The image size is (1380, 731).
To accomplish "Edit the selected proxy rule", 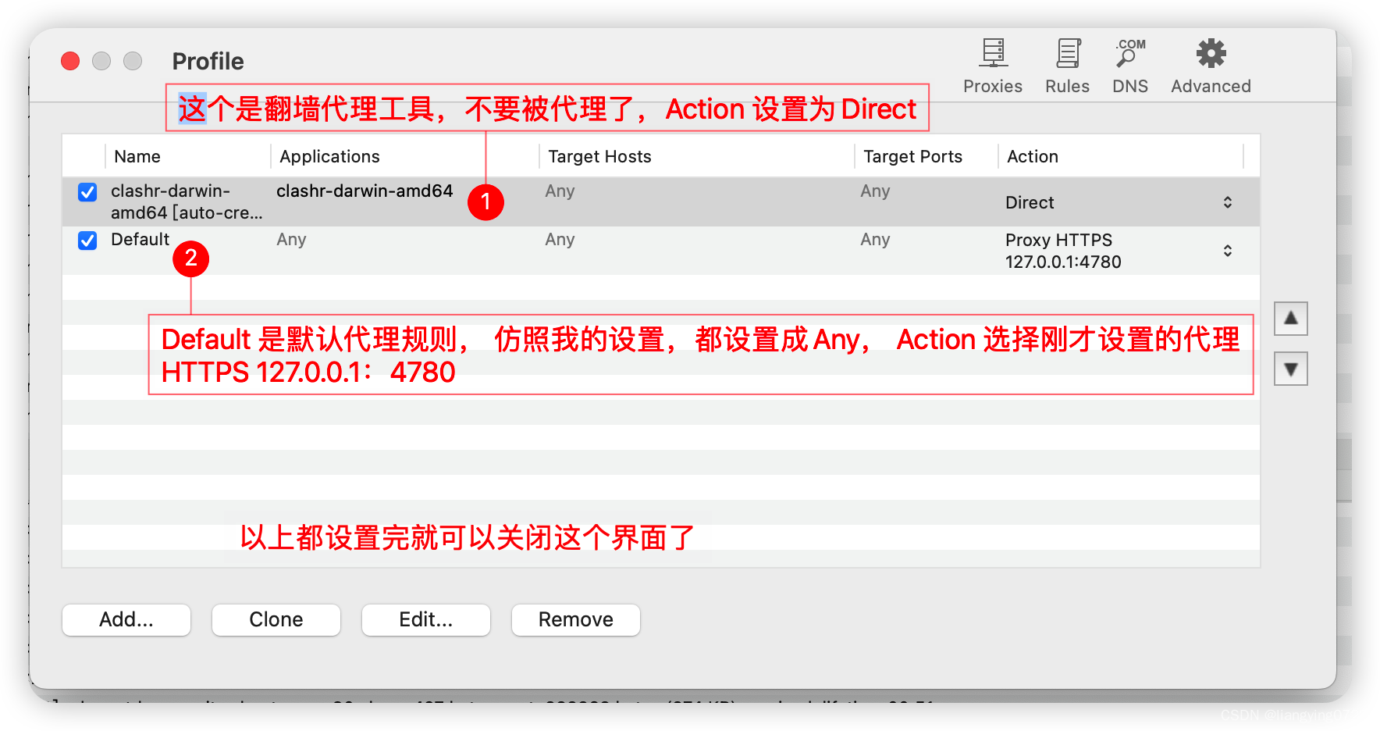I will pos(425,619).
